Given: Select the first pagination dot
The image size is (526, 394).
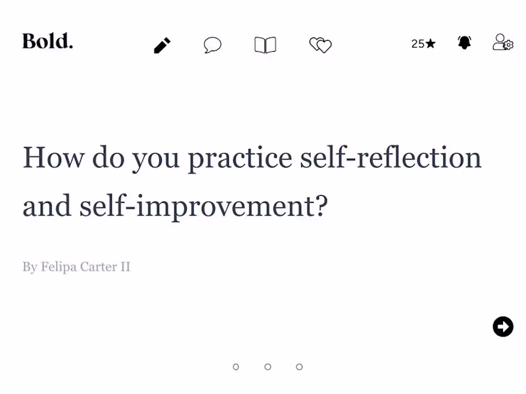Looking at the screenshot, I should (x=236, y=367).
